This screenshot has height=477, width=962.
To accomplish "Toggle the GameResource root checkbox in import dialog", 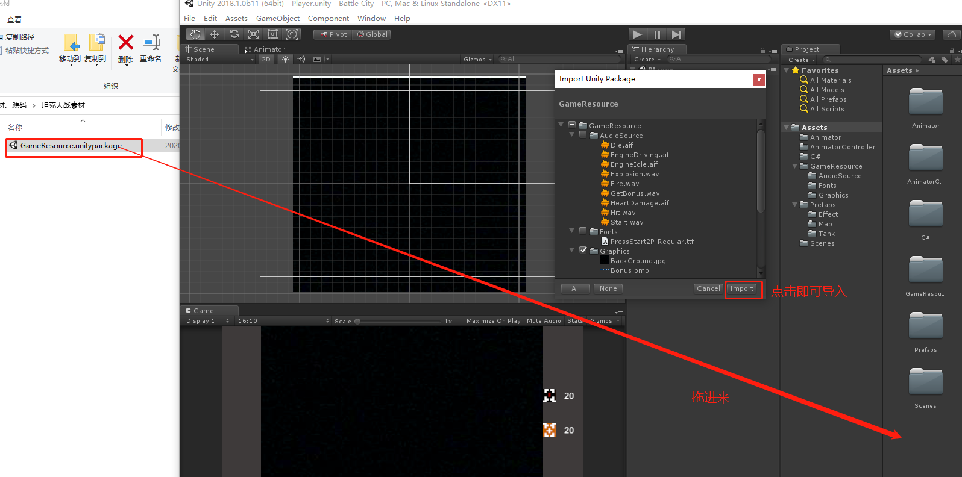I will pyautogui.click(x=572, y=125).
